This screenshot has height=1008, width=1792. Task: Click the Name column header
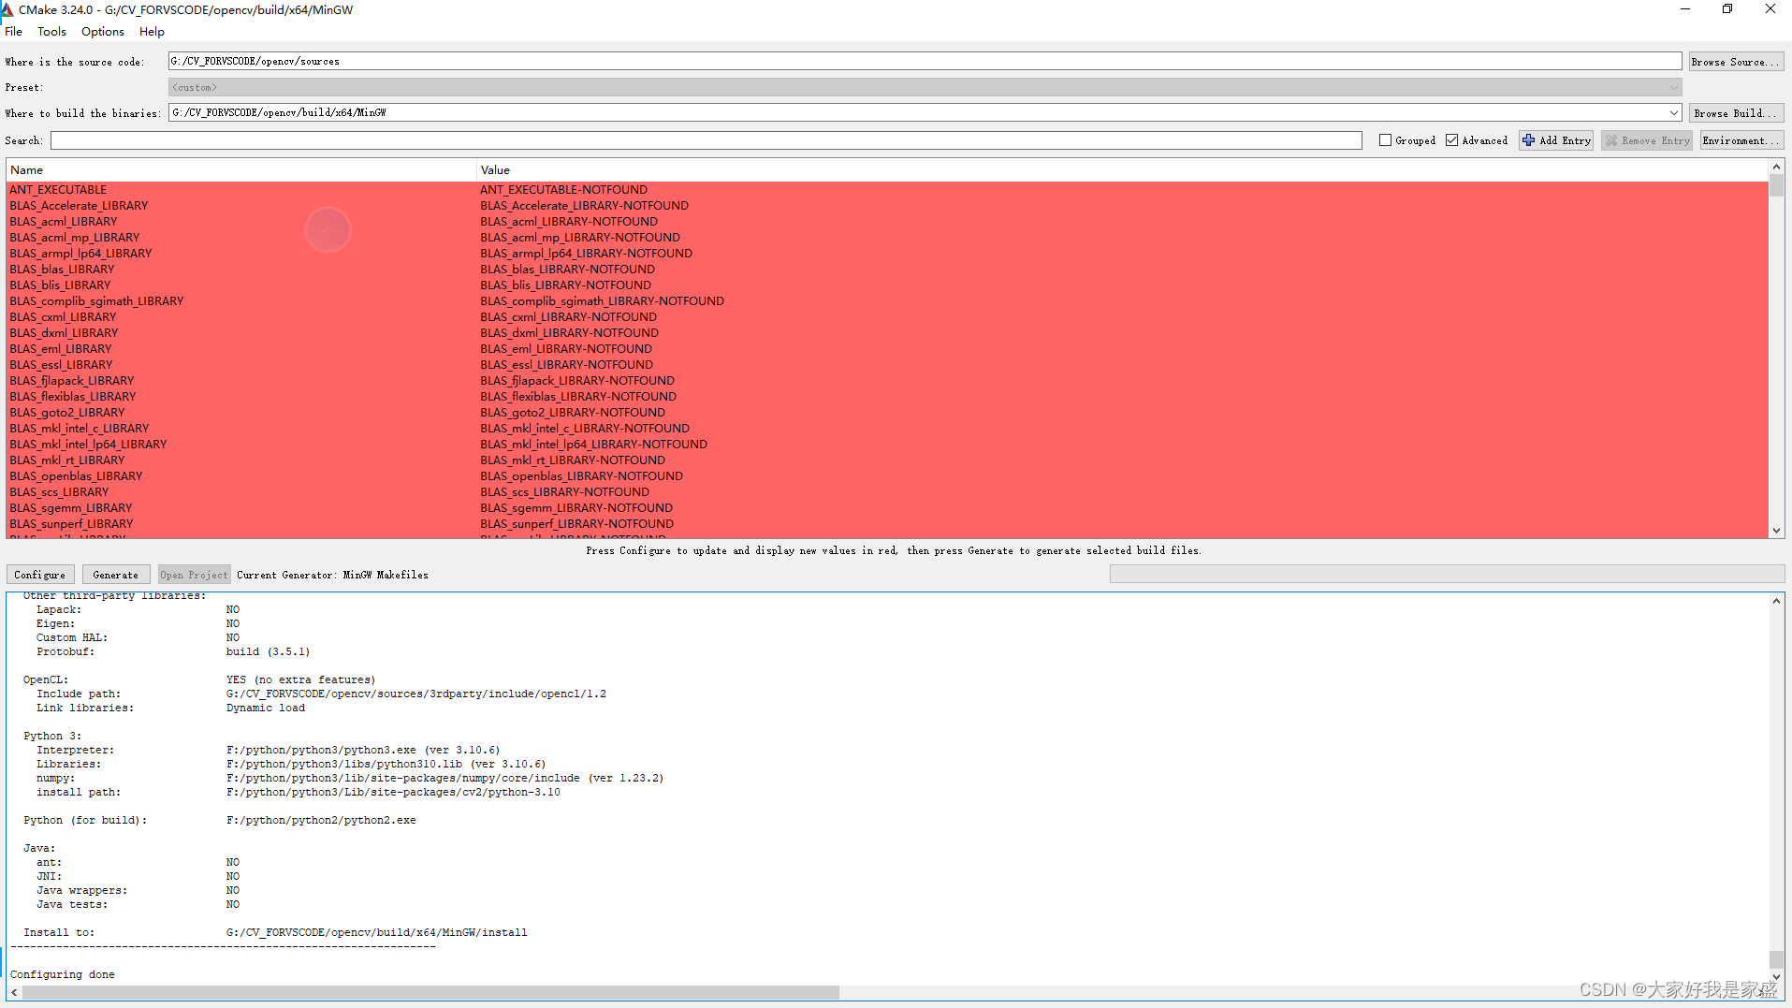pyautogui.click(x=241, y=169)
